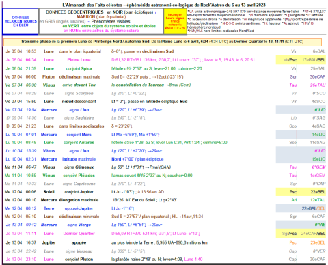Click "déclinaison minimale" in the Lune row
This screenshot has width=328, height=265.
pos(79,217)
